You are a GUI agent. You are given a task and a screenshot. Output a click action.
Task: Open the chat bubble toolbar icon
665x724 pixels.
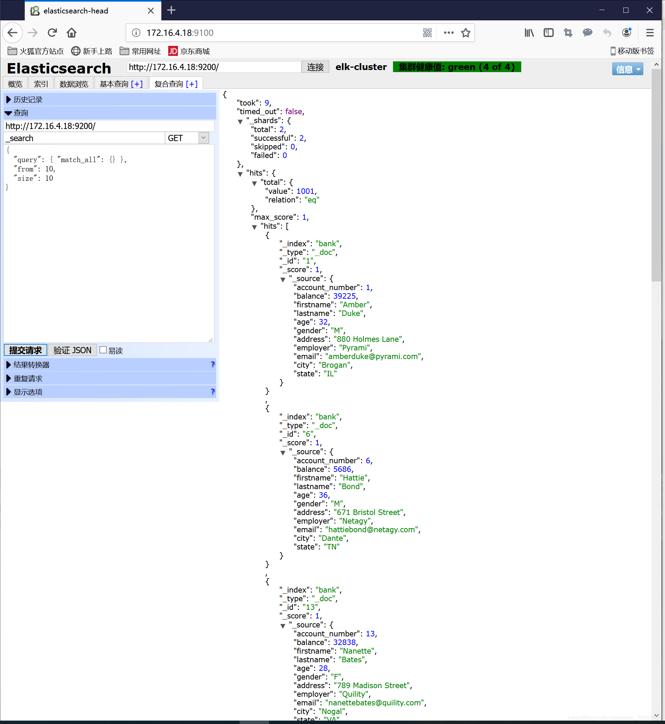(x=588, y=33)
